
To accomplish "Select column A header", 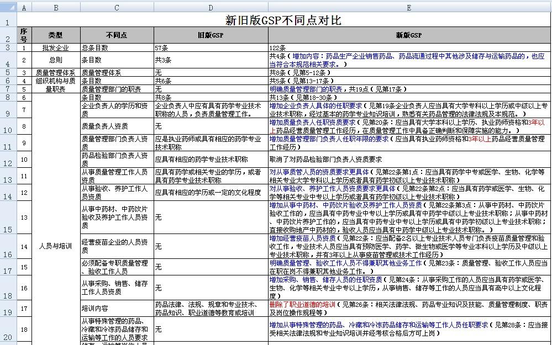I will [24, 7].
